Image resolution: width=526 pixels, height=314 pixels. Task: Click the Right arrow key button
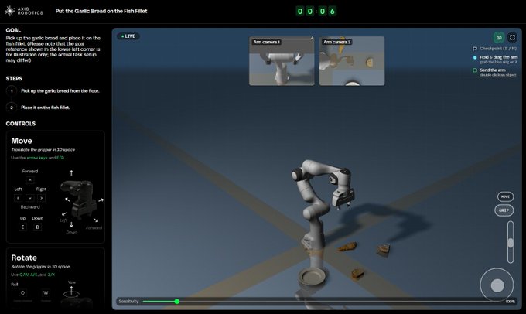[x=41, y=198]
